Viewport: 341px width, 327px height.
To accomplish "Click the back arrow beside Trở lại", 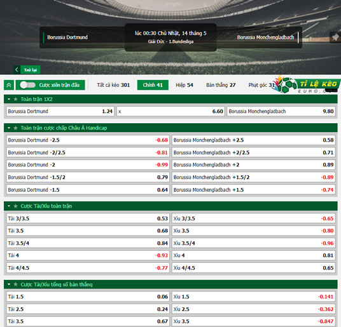I will coord(17,70).
